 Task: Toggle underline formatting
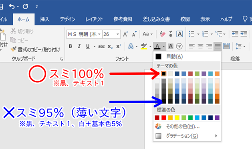[x=88, y=47]
